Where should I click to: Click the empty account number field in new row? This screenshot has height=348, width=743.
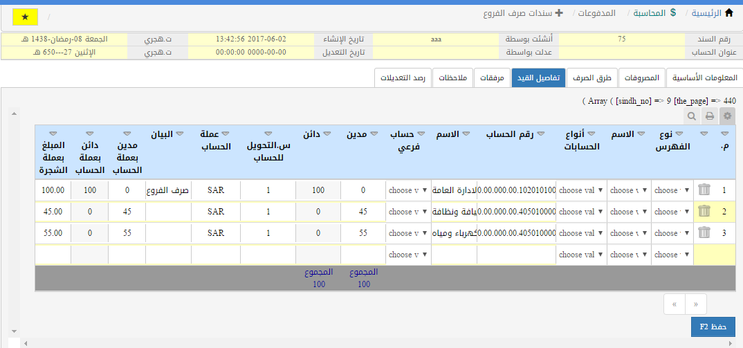coord(516,255)
